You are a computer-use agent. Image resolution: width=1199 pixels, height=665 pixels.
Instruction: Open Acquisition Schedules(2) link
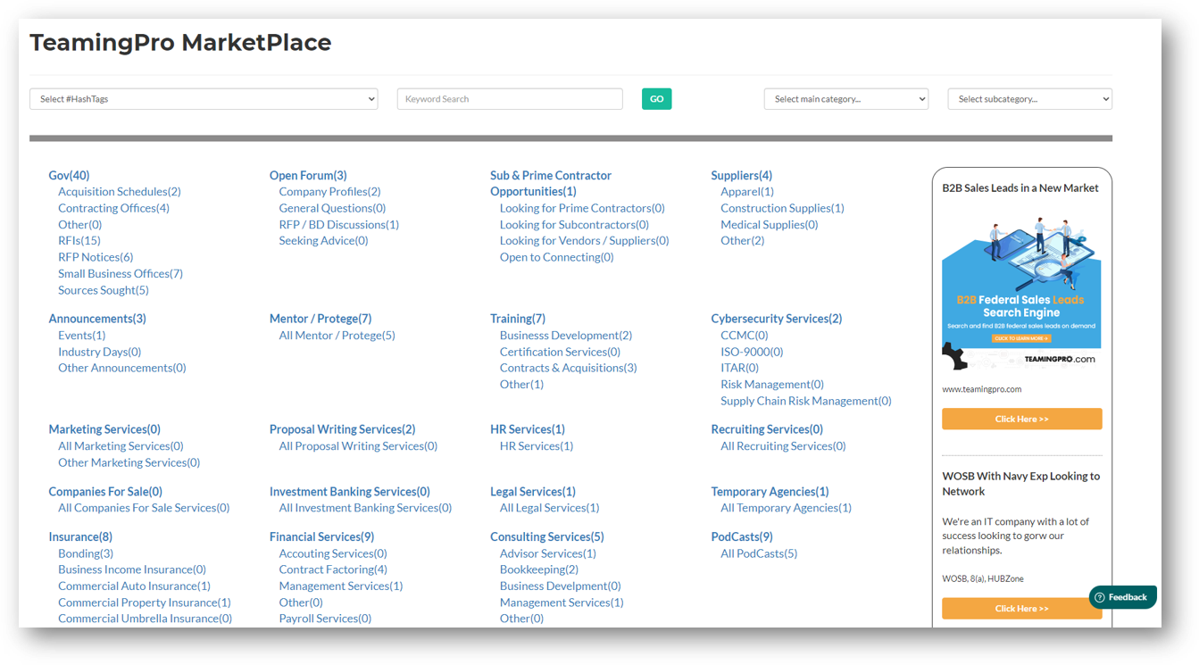tap(120, 192)
